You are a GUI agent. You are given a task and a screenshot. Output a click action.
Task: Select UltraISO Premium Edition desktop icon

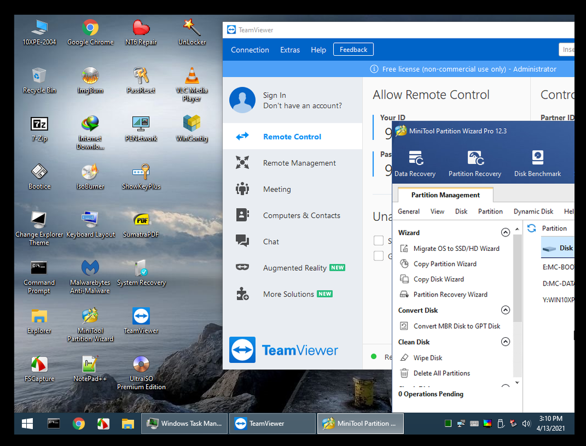[x=141, y=373]
